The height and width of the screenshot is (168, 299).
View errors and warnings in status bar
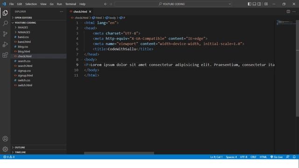pyautogui.click(x=9, y=157)
